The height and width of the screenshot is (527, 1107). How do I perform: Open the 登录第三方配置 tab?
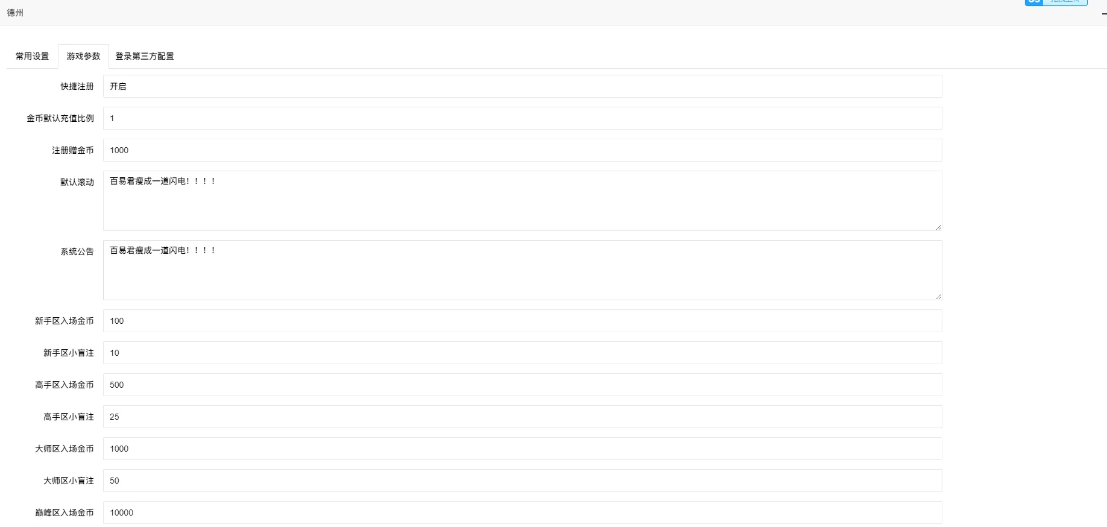tap(145, 56)
